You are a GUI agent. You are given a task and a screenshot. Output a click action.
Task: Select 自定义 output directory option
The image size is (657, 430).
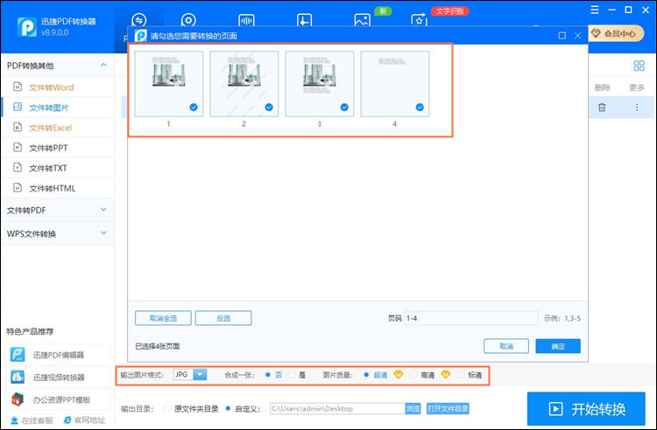pyautogui.click(x=228, y=409)
